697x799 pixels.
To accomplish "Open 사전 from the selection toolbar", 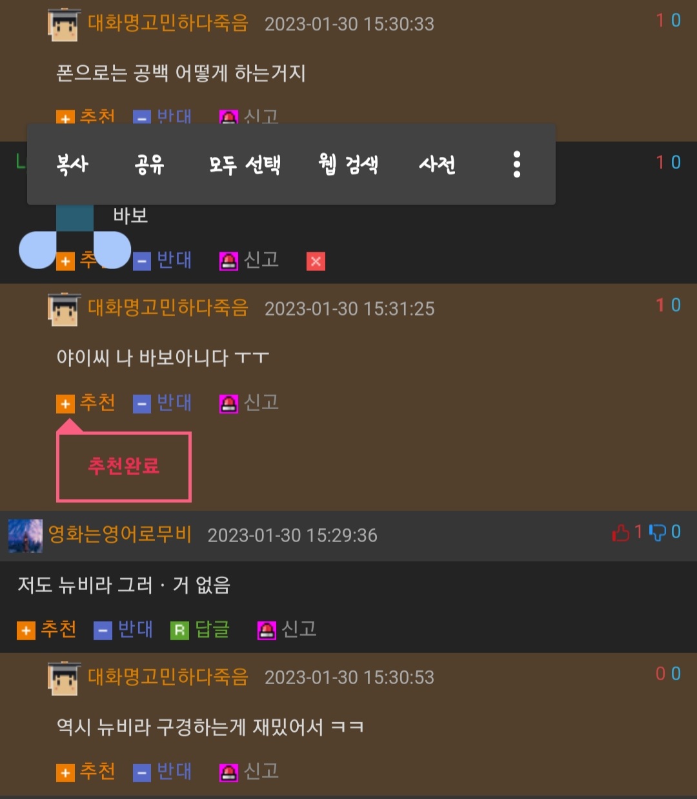I will coord(437,165).
